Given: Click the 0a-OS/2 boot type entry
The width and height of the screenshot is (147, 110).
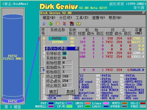Looking at the screenshot, I should pyautogui.click(x=107, y=85).
